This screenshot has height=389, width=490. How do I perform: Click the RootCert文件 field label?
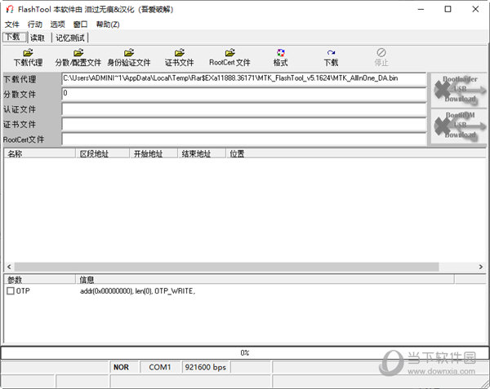[x=24, y=139]
